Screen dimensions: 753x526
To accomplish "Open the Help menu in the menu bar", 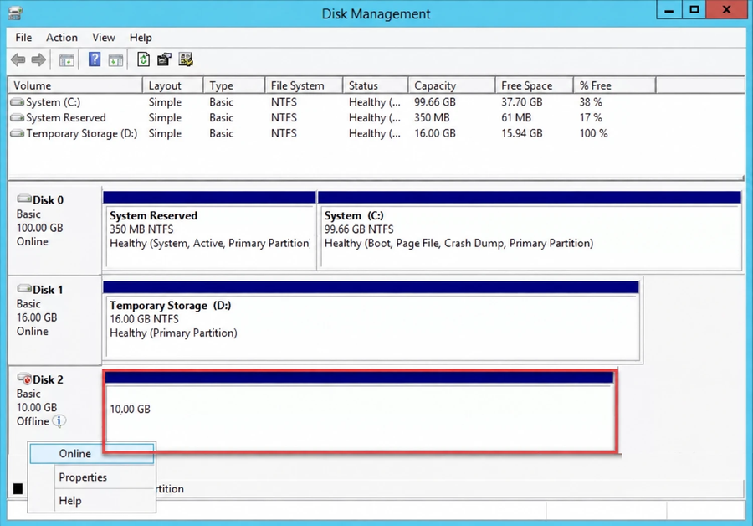I will click(141, 38).
